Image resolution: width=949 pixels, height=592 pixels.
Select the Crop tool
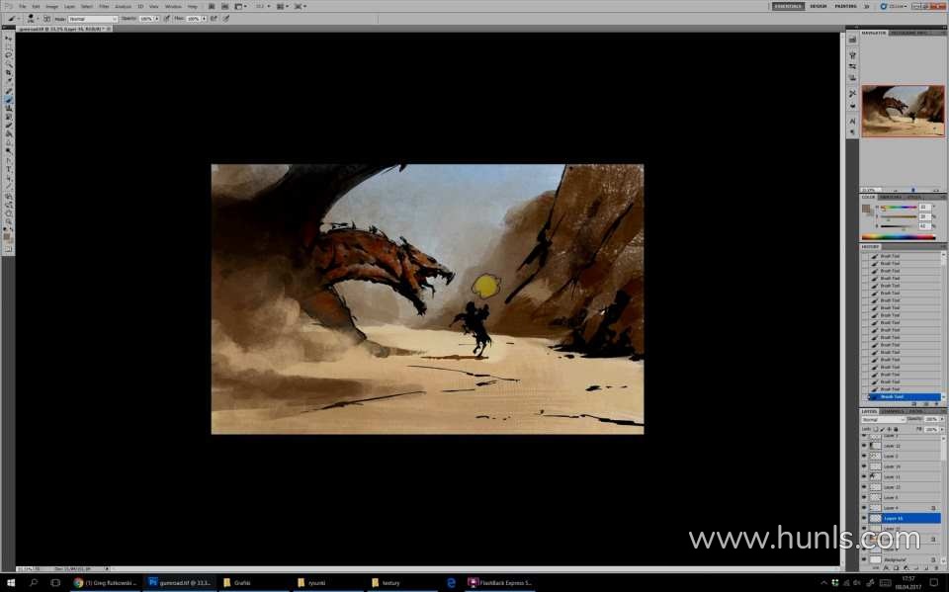9,72
